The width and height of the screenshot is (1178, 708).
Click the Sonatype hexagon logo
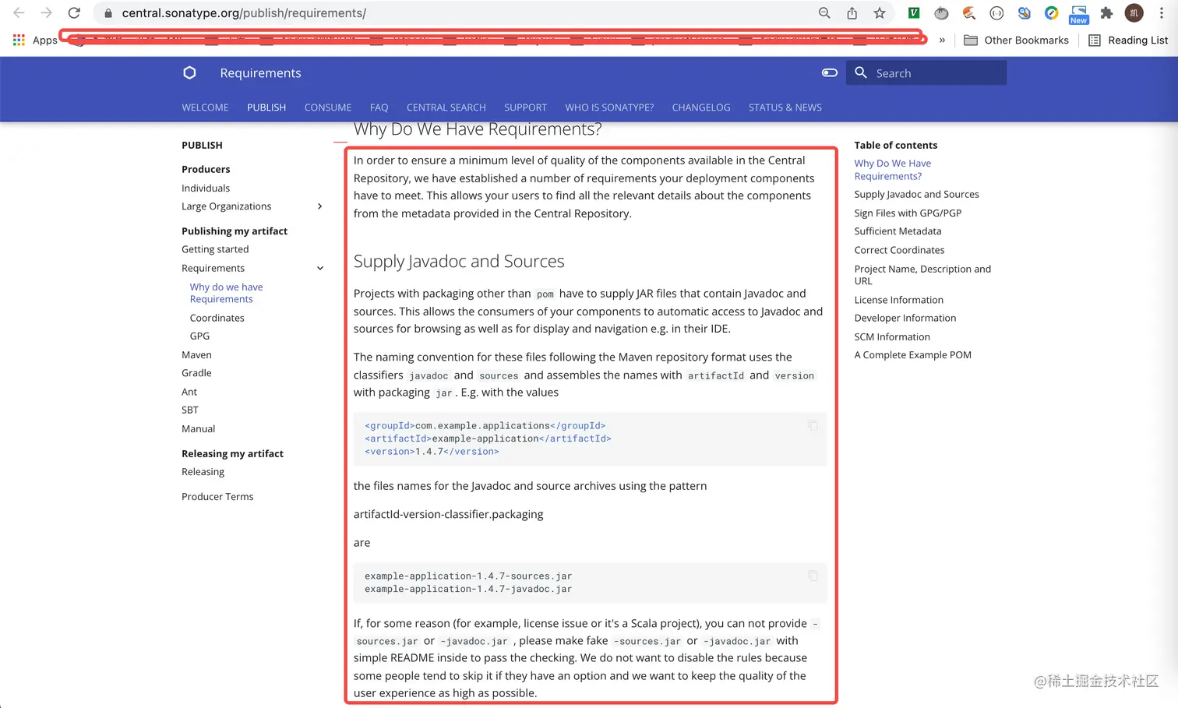click(x=189, y=72)
